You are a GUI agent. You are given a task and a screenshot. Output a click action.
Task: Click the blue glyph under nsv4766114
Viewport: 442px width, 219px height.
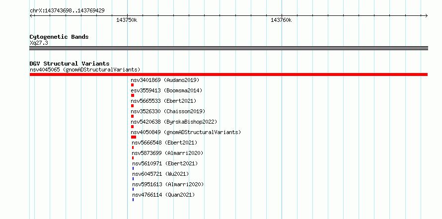(x=133, y=200)
